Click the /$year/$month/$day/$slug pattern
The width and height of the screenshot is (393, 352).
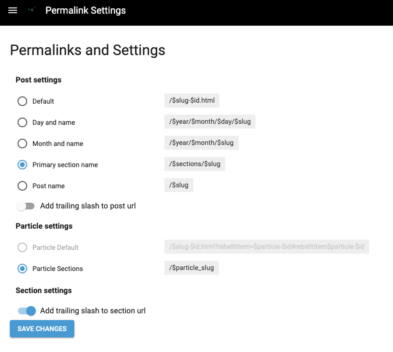pos(210,122)
